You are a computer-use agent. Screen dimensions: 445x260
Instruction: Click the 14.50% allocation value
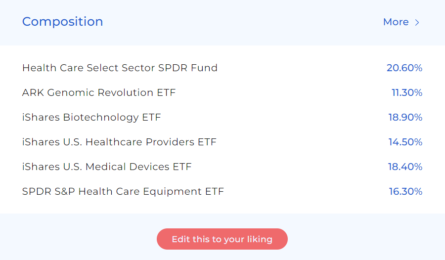coord(405,142)
